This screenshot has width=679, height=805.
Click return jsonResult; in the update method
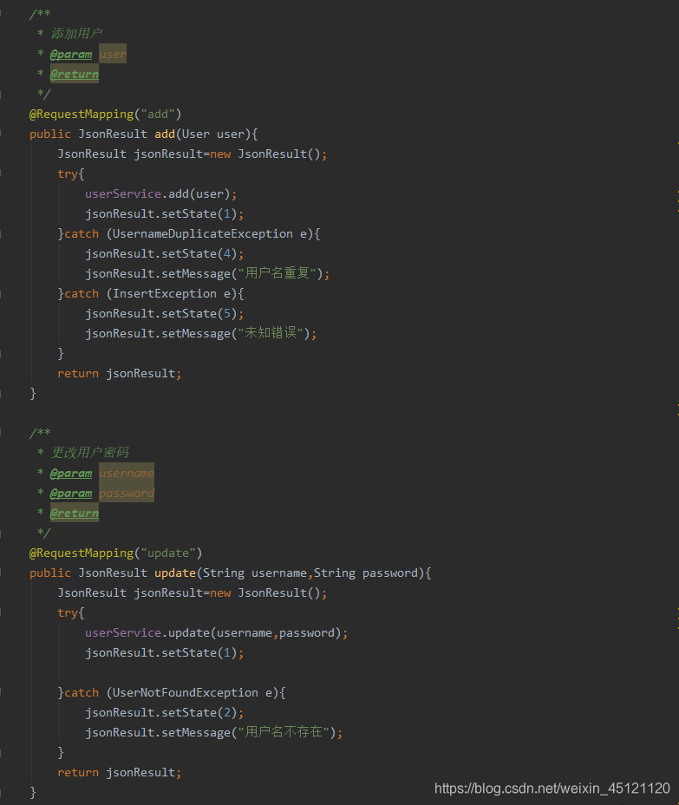coord(120,772)
